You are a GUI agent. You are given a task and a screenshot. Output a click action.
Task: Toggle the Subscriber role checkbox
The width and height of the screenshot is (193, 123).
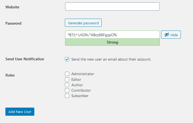click(67, 96)
